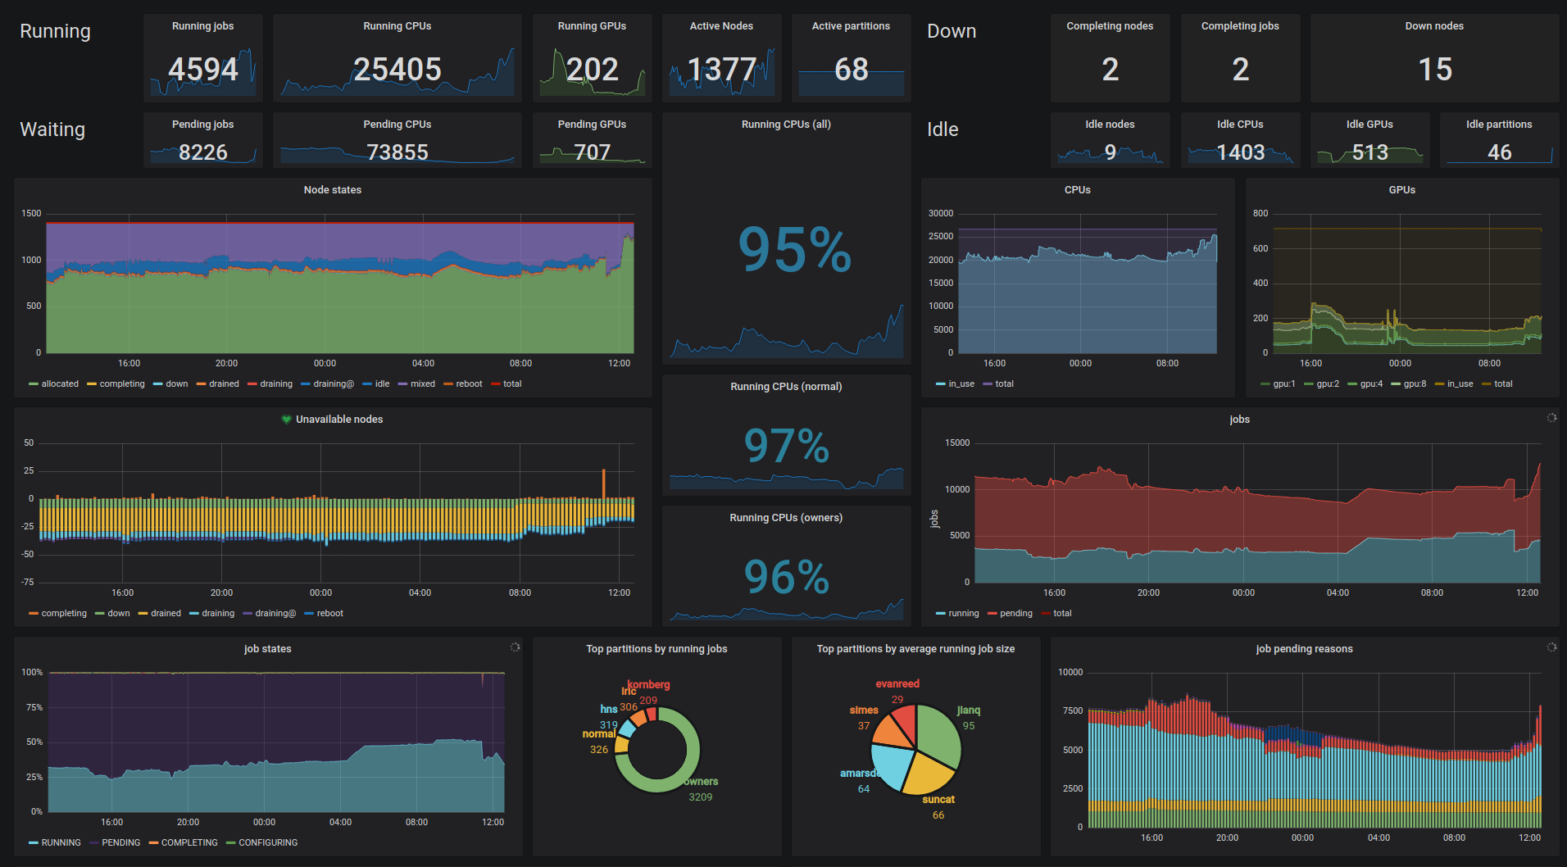
Task: Open the Running jobs stat panel title
Action: point(203,26)
